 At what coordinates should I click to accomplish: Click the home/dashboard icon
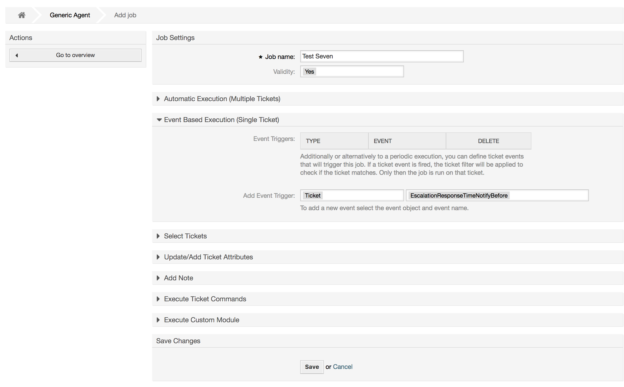coord(21,15)
